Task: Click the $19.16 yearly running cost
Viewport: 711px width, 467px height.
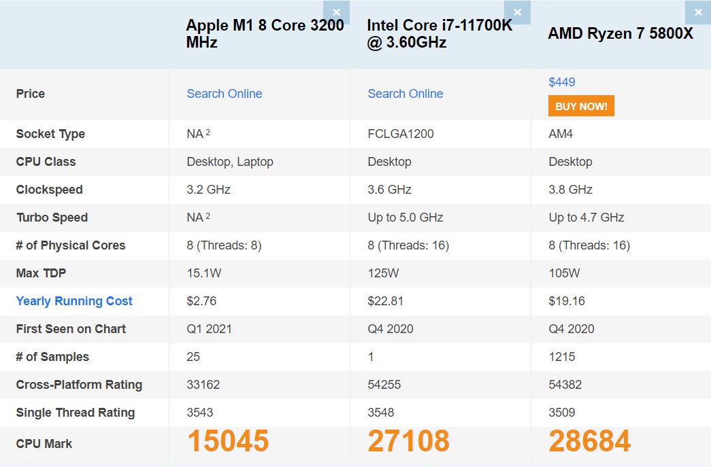Action: pos(567,301)
